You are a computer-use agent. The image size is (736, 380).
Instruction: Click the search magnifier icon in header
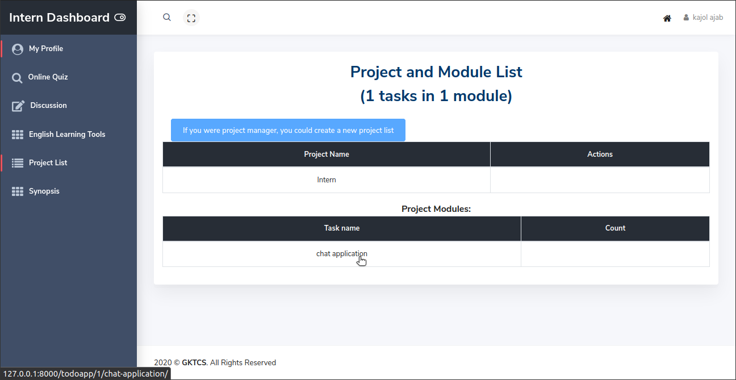[167, 18]
